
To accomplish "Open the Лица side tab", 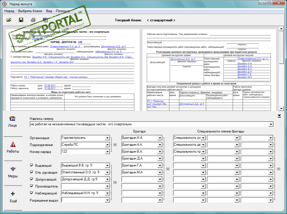I will [12, 122].
